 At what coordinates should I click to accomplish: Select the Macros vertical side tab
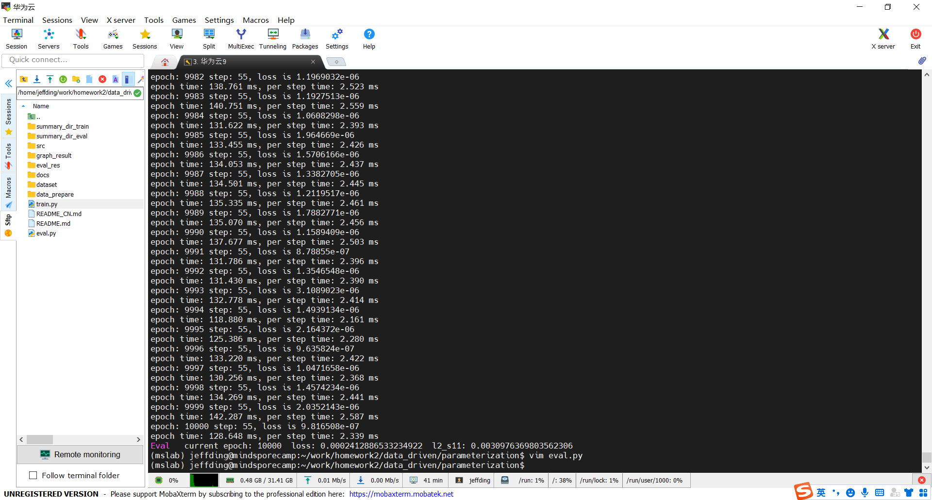tap(8, 192)
